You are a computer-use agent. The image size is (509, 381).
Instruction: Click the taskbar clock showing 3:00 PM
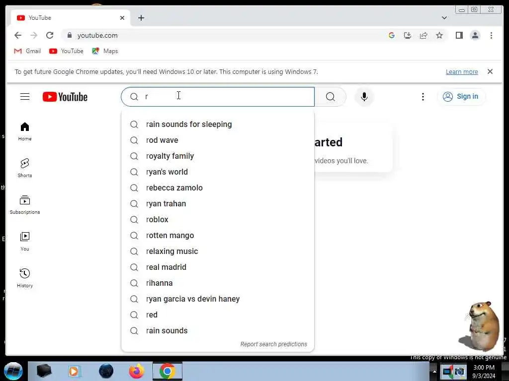click(484, 372)
